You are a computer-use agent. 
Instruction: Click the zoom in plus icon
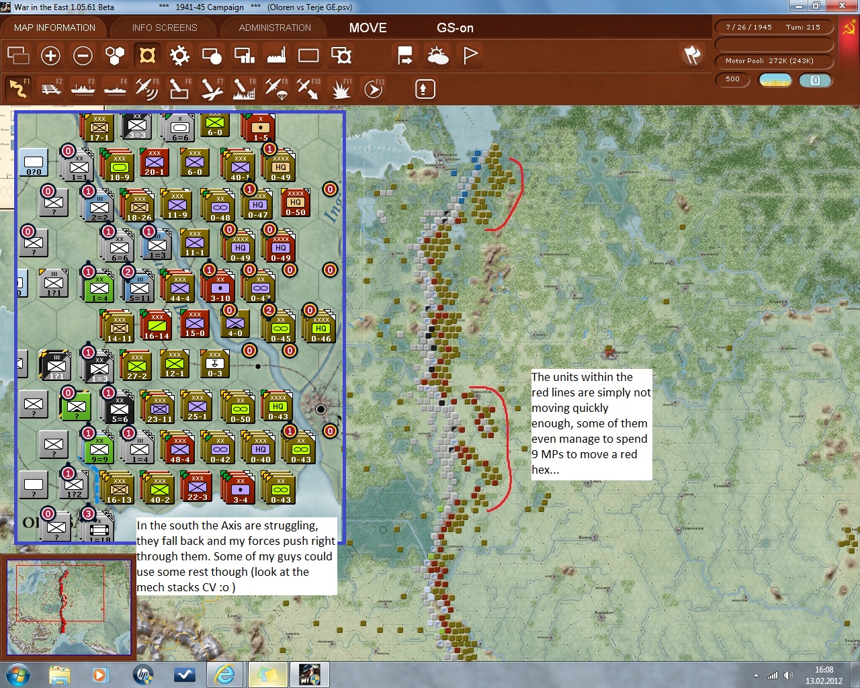click(50, 56)
